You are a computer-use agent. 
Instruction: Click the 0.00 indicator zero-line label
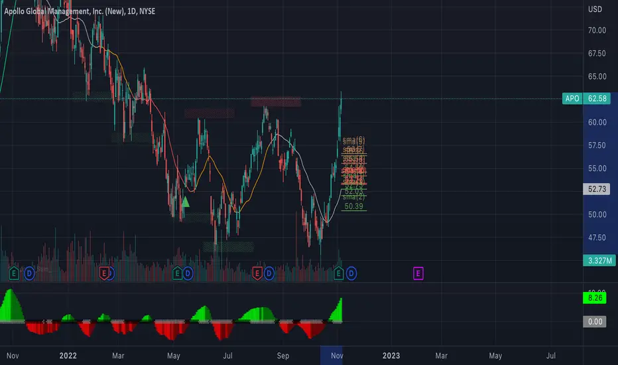tap(595, 322)
